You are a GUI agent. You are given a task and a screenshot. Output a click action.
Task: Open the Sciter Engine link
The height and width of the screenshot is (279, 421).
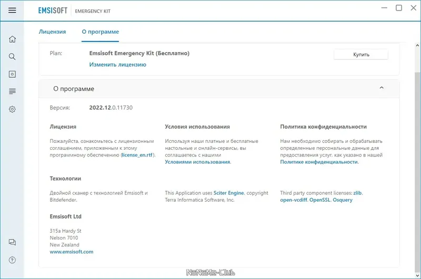(x=228, y=193)
